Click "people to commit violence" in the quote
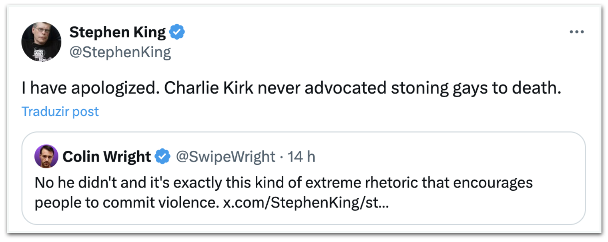Viewport: 608px width, 242px height. coord(126,203)
